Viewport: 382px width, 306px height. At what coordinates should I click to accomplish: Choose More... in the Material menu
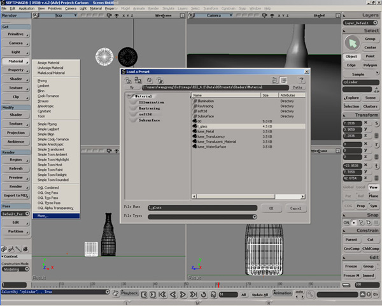56,215
